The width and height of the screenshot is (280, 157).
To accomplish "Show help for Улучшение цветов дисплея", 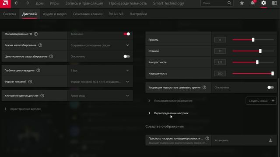I will [x=42, y=96].
